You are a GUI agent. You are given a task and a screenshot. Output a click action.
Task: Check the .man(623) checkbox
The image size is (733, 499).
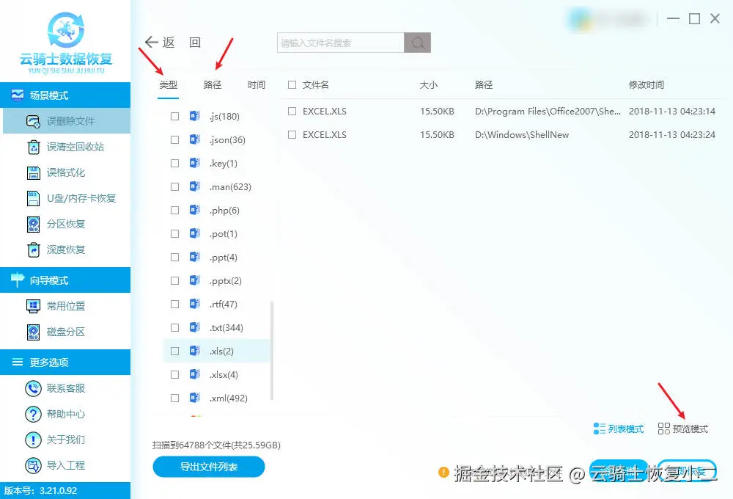coord(175,187)
